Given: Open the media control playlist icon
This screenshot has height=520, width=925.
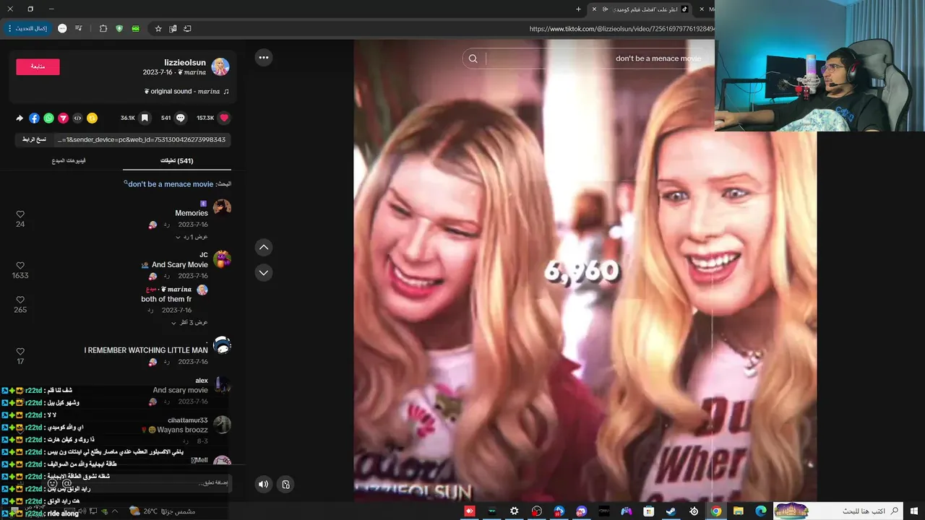Looking at the screenshot, I should coord(78,29).
